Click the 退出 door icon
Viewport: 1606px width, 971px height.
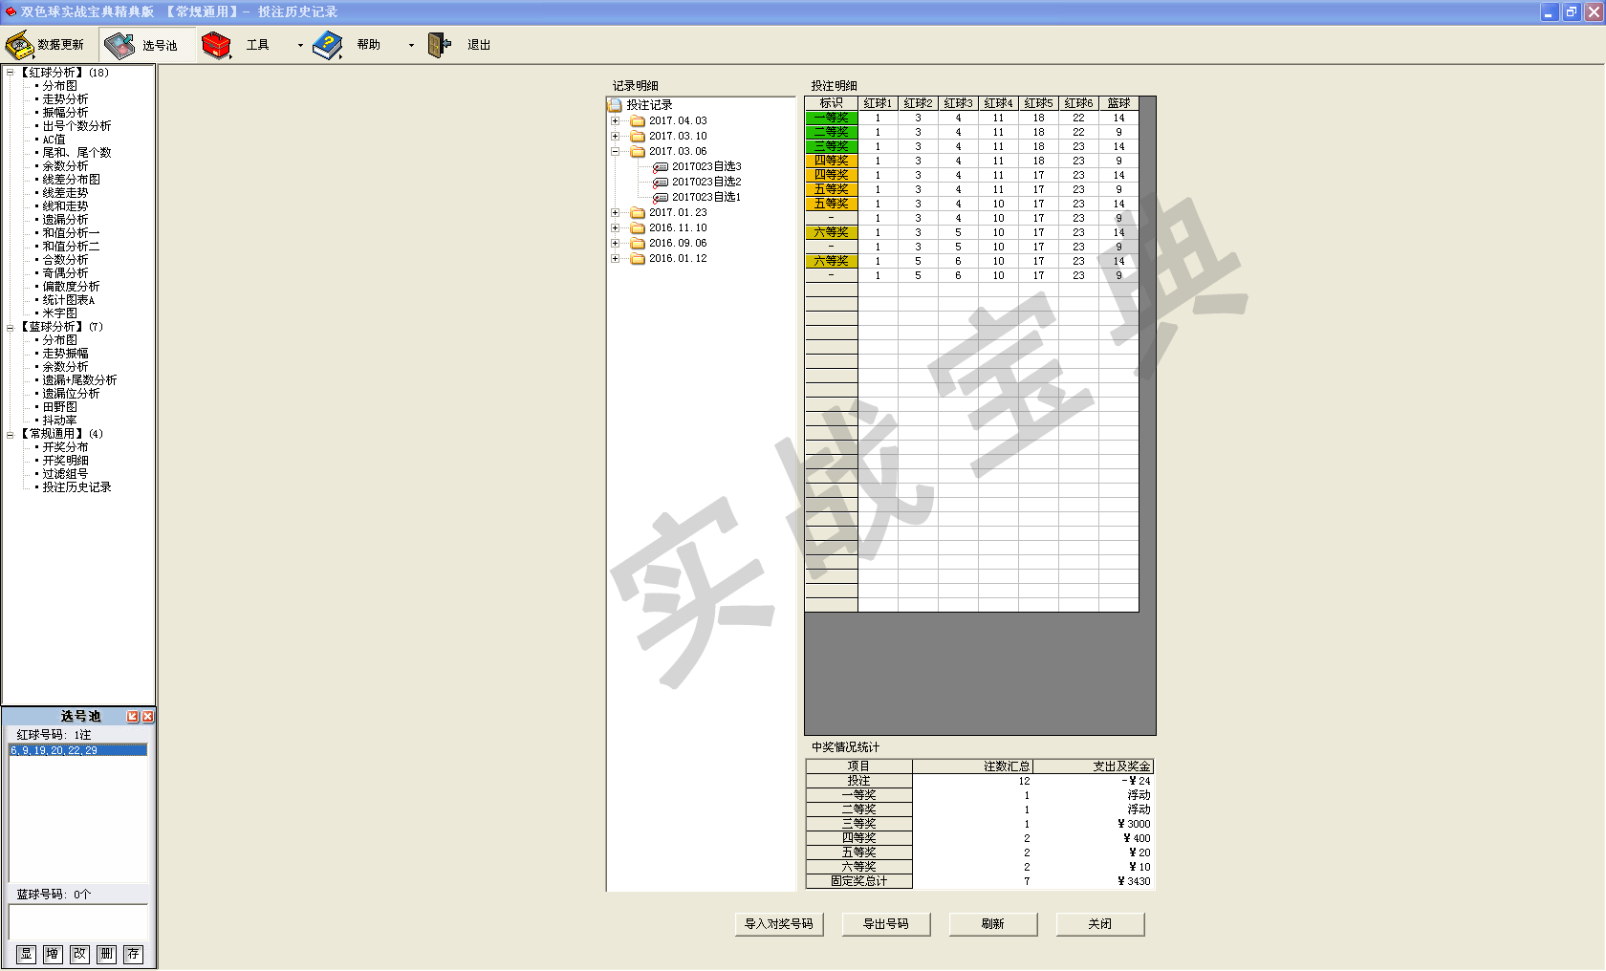tap(439, 45)
